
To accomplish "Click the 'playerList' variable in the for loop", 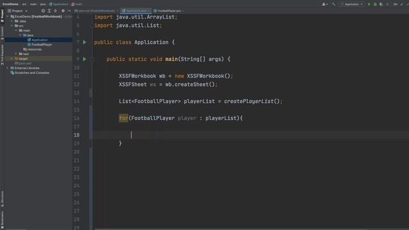I will tap(220, 118).
